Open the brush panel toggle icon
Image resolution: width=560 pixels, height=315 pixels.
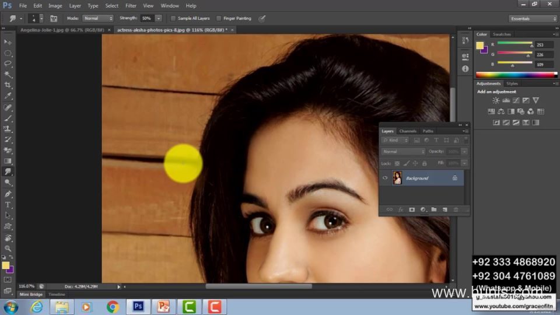[54, 19]
